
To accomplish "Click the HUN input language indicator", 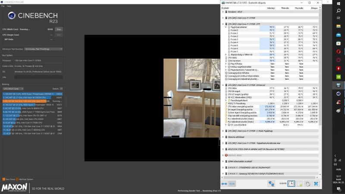I will coord(339,169).
